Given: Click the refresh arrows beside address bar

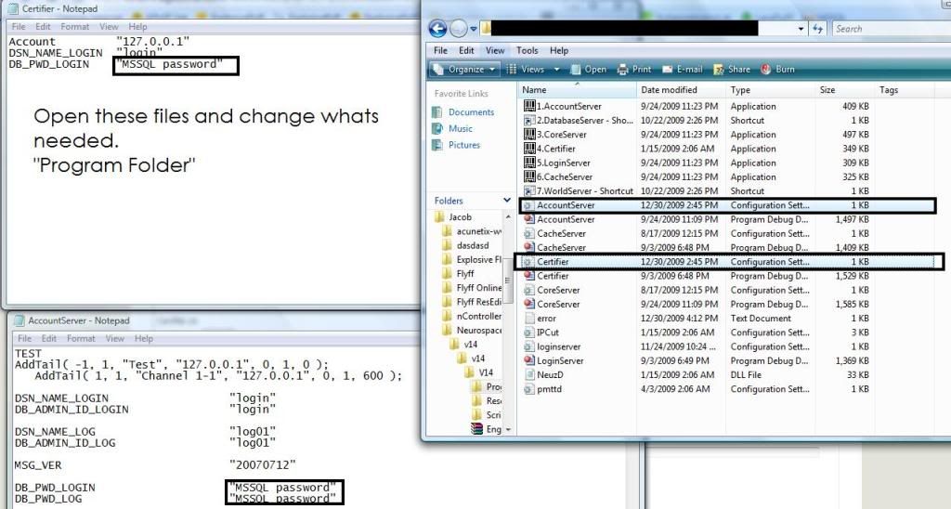Looking at the screenshot, I should point(818,29).
